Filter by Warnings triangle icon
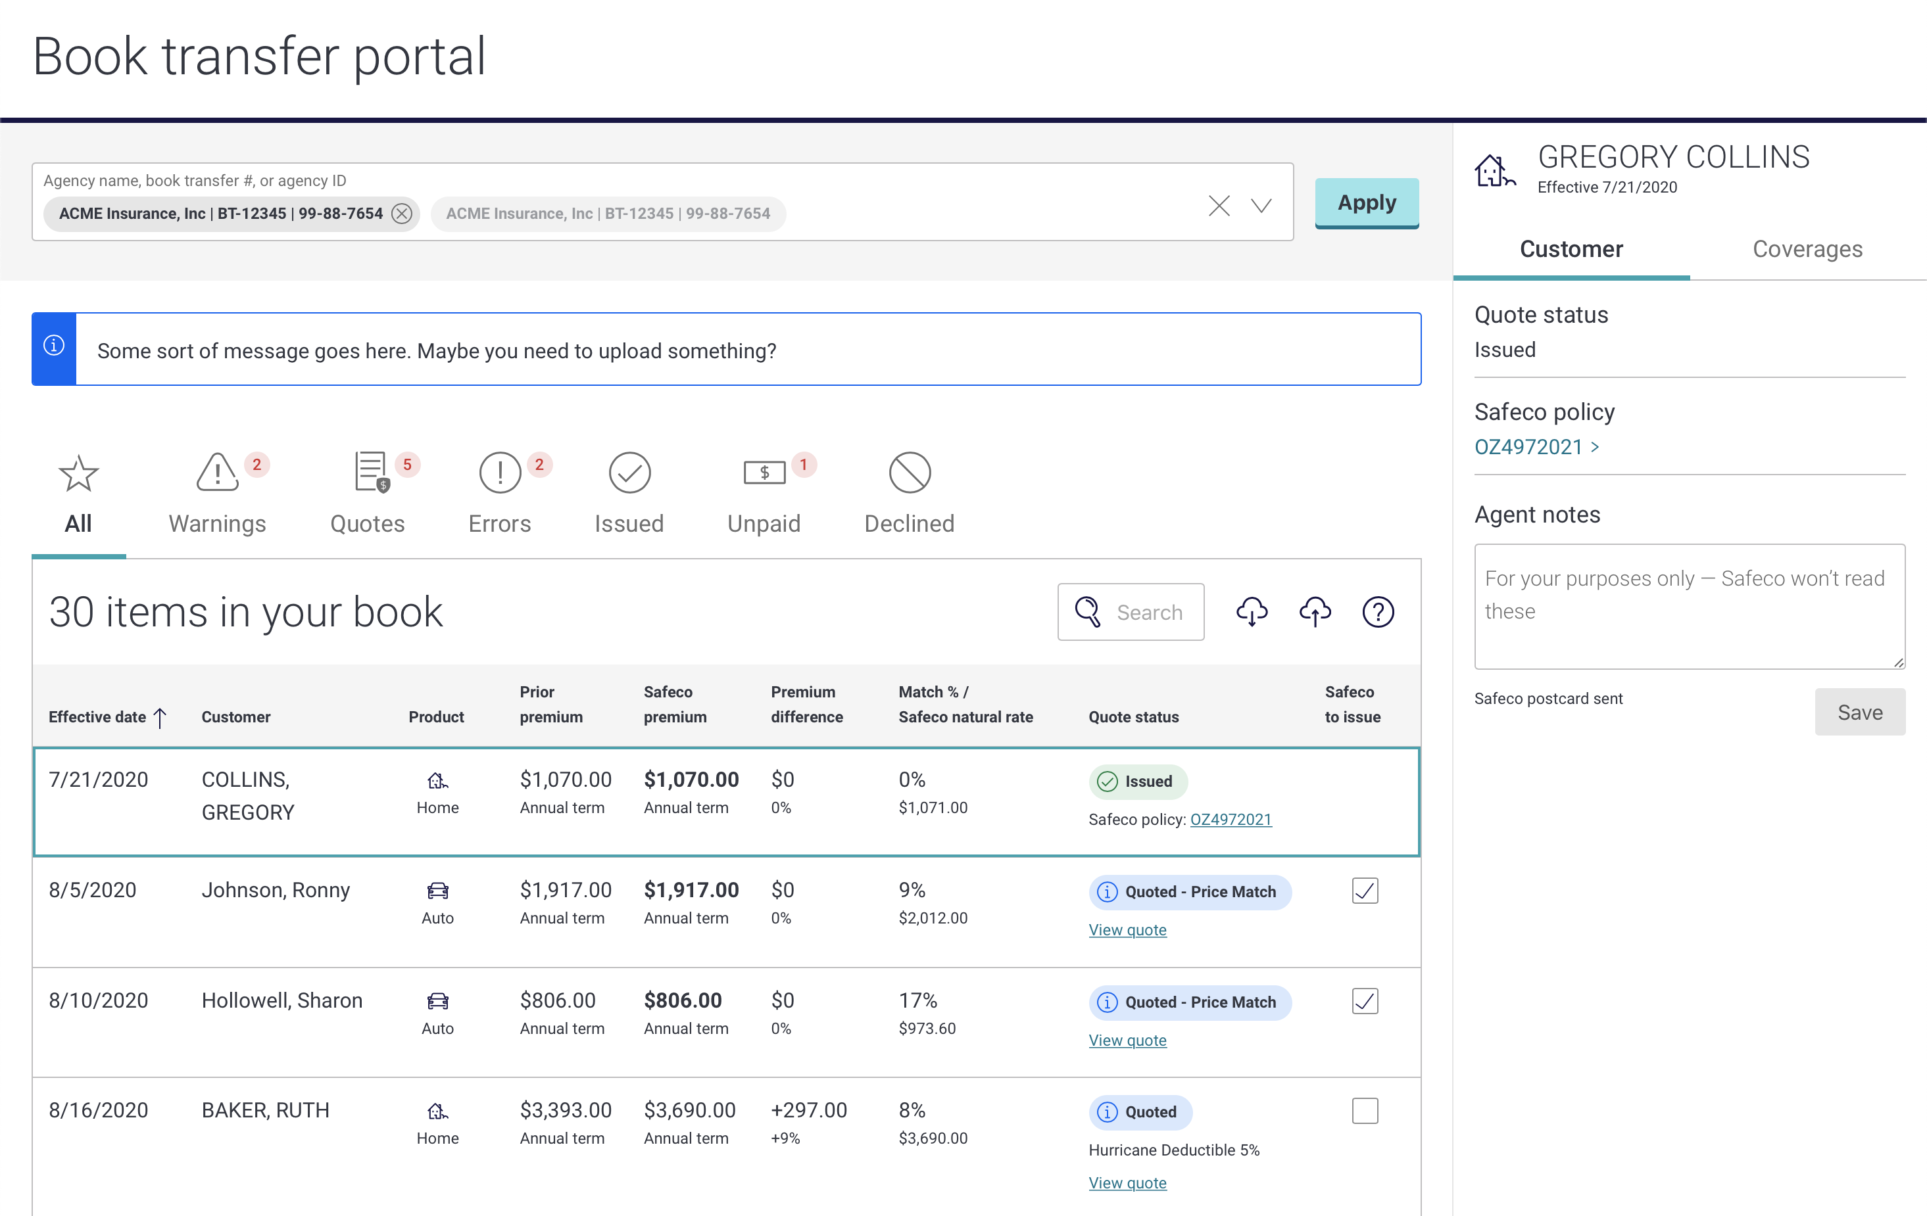Image resolution: width=1927 pixels, height=1216 pixels. (217, 473)
